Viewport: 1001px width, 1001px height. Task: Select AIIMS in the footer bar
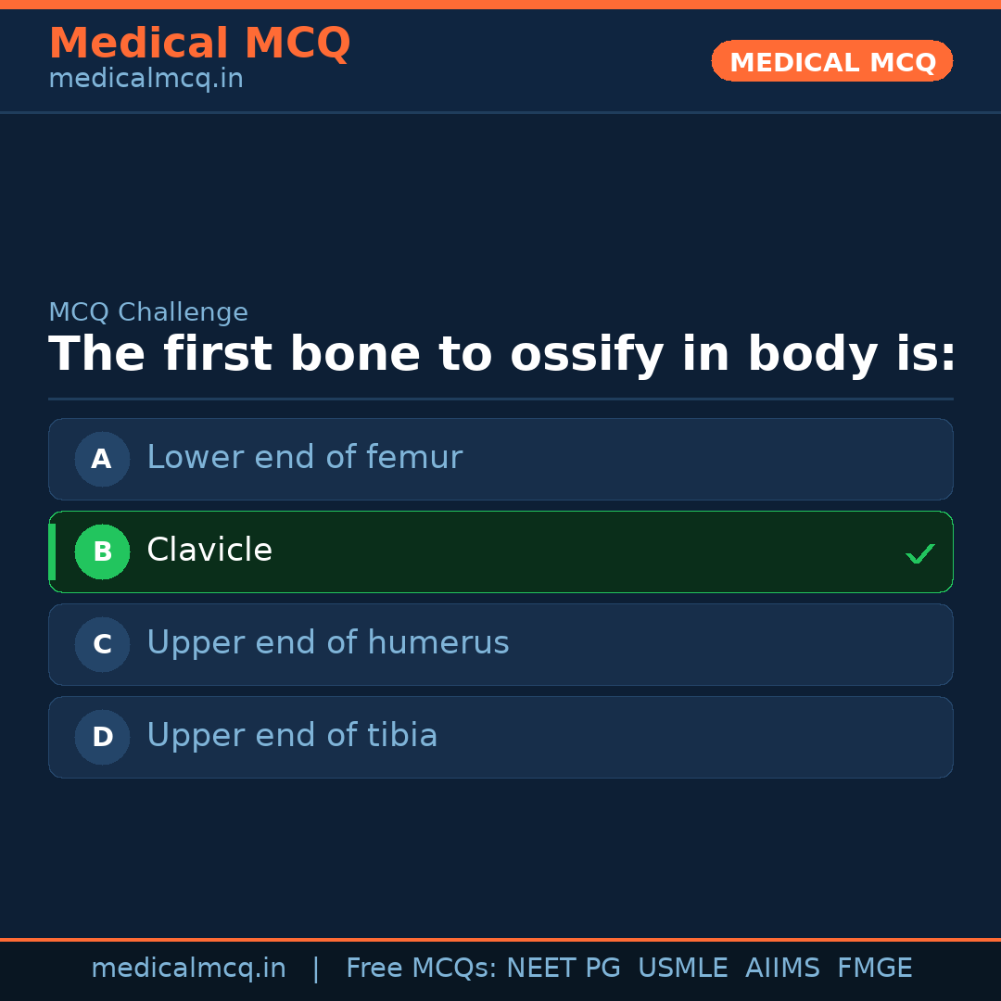click(x=782, y=969)
